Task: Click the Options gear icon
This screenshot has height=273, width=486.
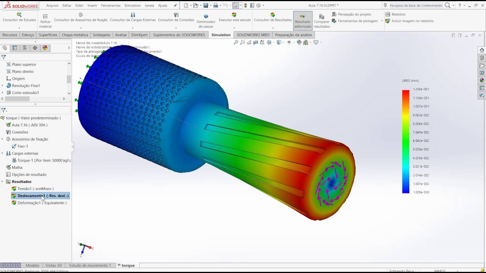Action: pos(259,5)
